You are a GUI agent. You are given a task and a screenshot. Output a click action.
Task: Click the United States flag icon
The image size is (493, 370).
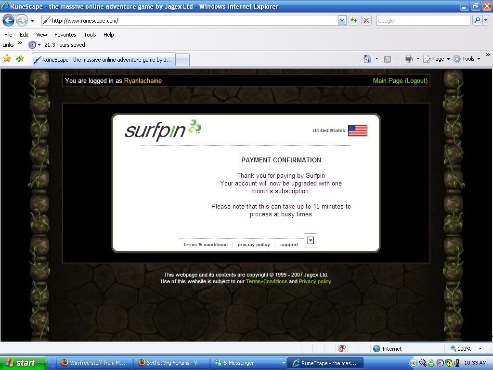coord(358,131)
